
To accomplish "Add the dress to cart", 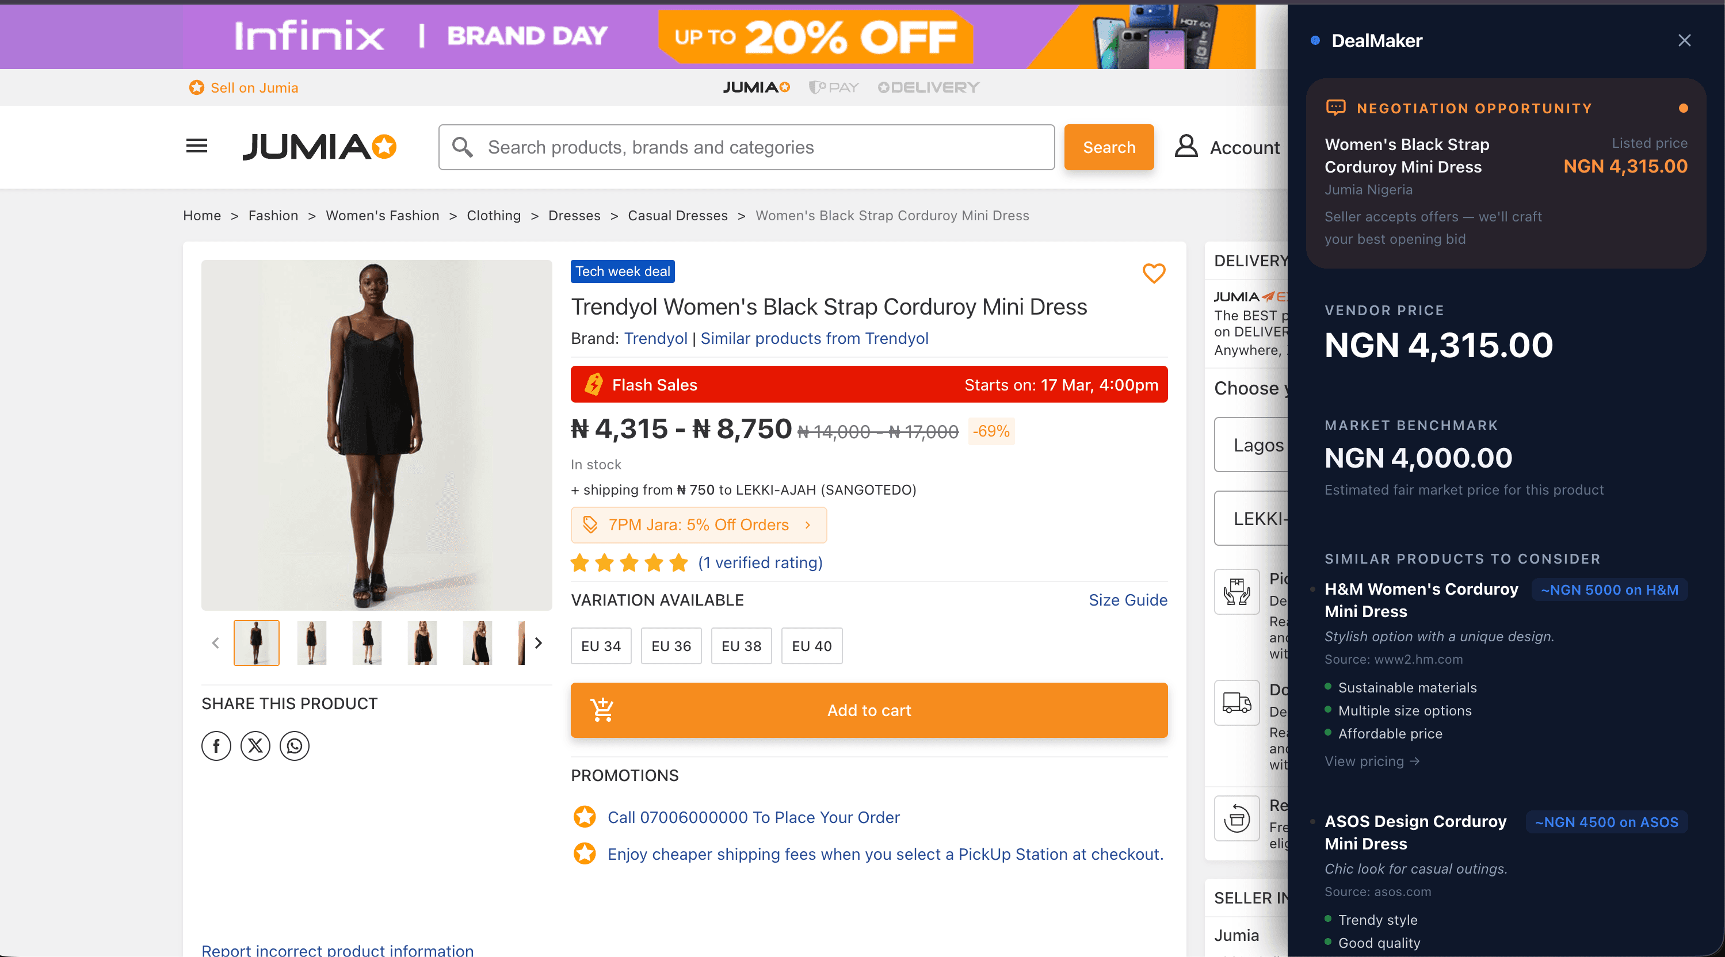I will tap(868, 710).
